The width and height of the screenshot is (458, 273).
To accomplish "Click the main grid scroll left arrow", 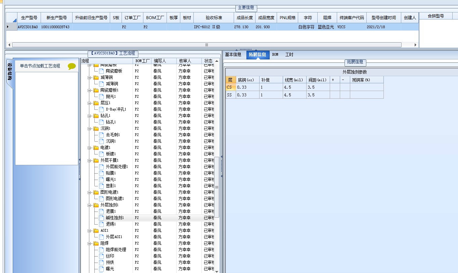I will [x=9, y=45].
